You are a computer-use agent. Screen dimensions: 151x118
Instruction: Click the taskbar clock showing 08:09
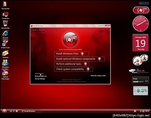tap(147, 111)
